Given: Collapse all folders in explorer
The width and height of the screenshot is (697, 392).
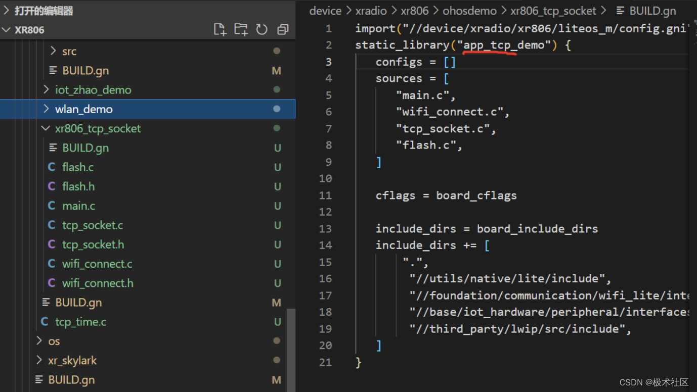Looking at the screenshot, I should pos(283,30).
